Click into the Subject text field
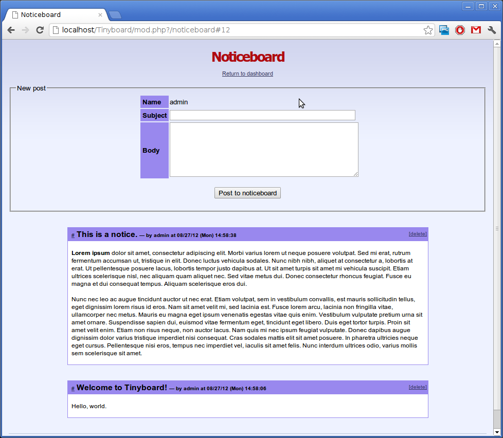This screenshot has width=503, height=438. [x=262, y=115]
